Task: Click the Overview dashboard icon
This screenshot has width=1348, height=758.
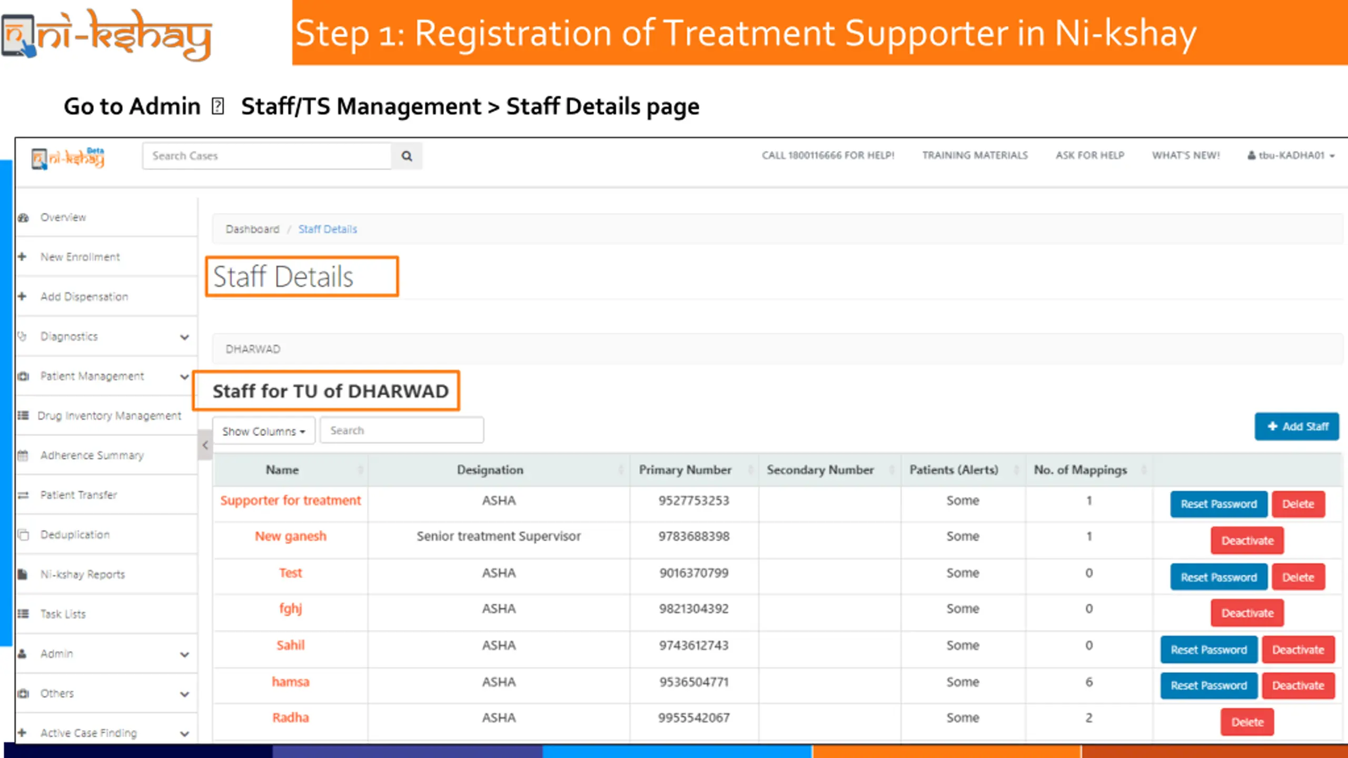Action: (x=23, y=217)
